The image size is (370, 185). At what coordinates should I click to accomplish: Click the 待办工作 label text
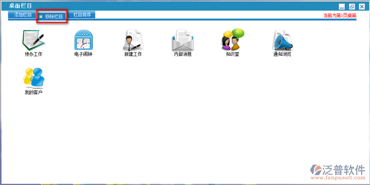[x=33, y=54]
